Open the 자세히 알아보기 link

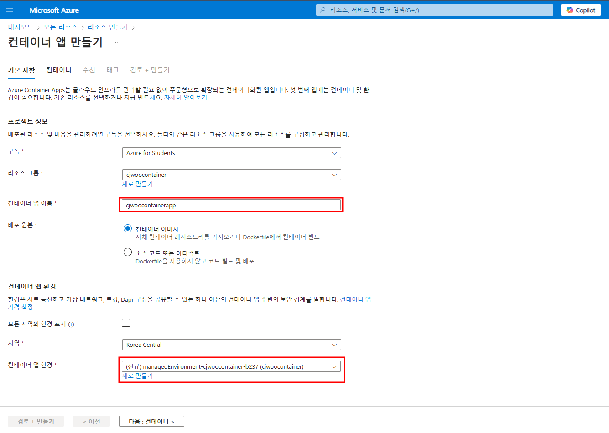point(186,98)
